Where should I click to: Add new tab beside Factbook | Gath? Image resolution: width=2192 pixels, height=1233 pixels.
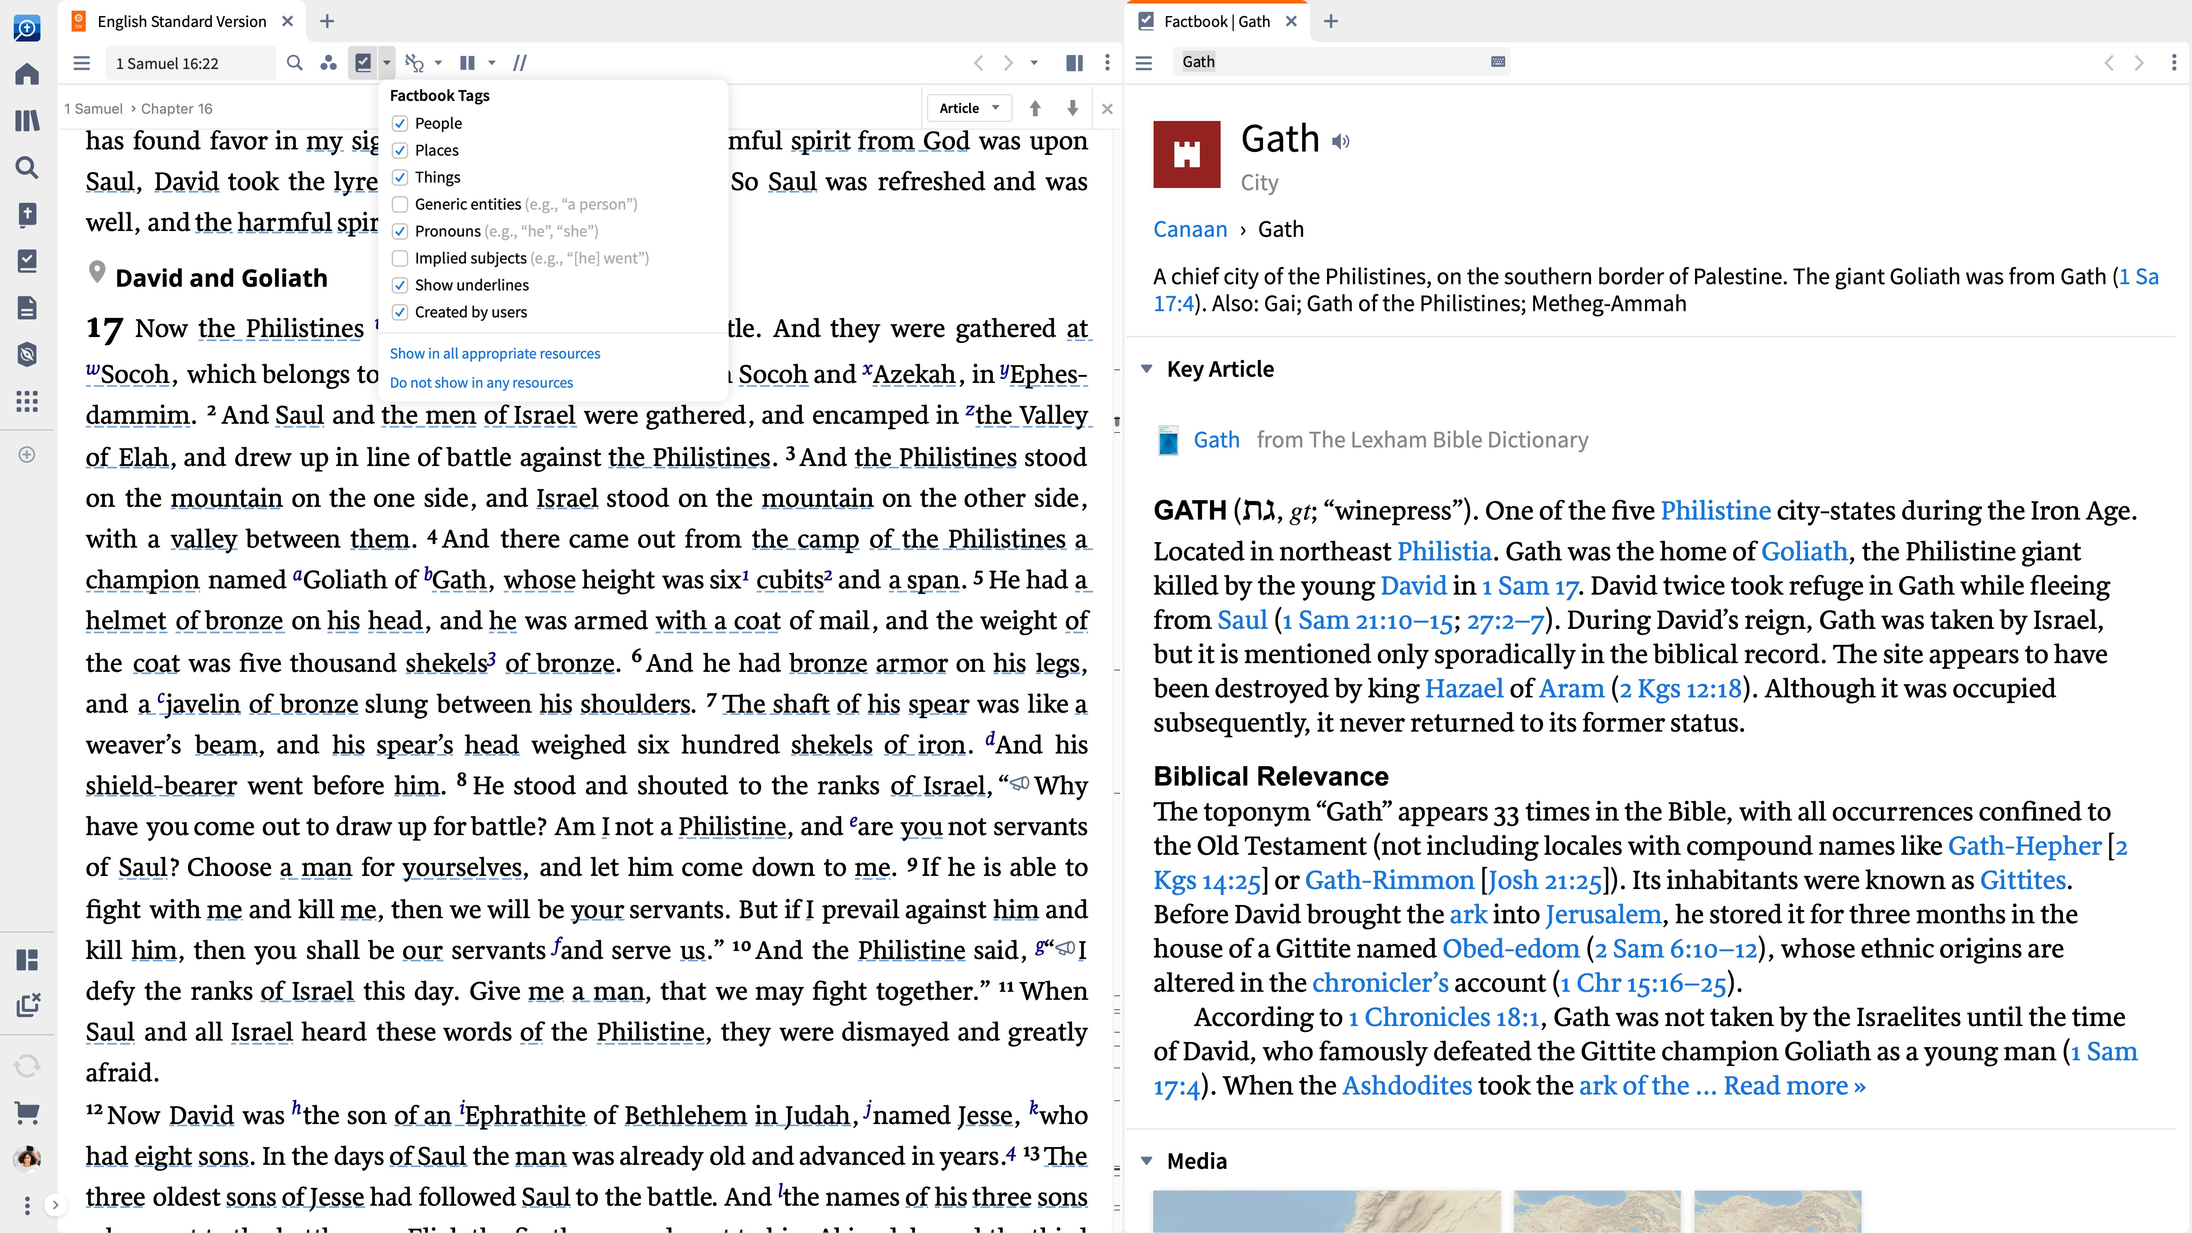point(1331,21)
